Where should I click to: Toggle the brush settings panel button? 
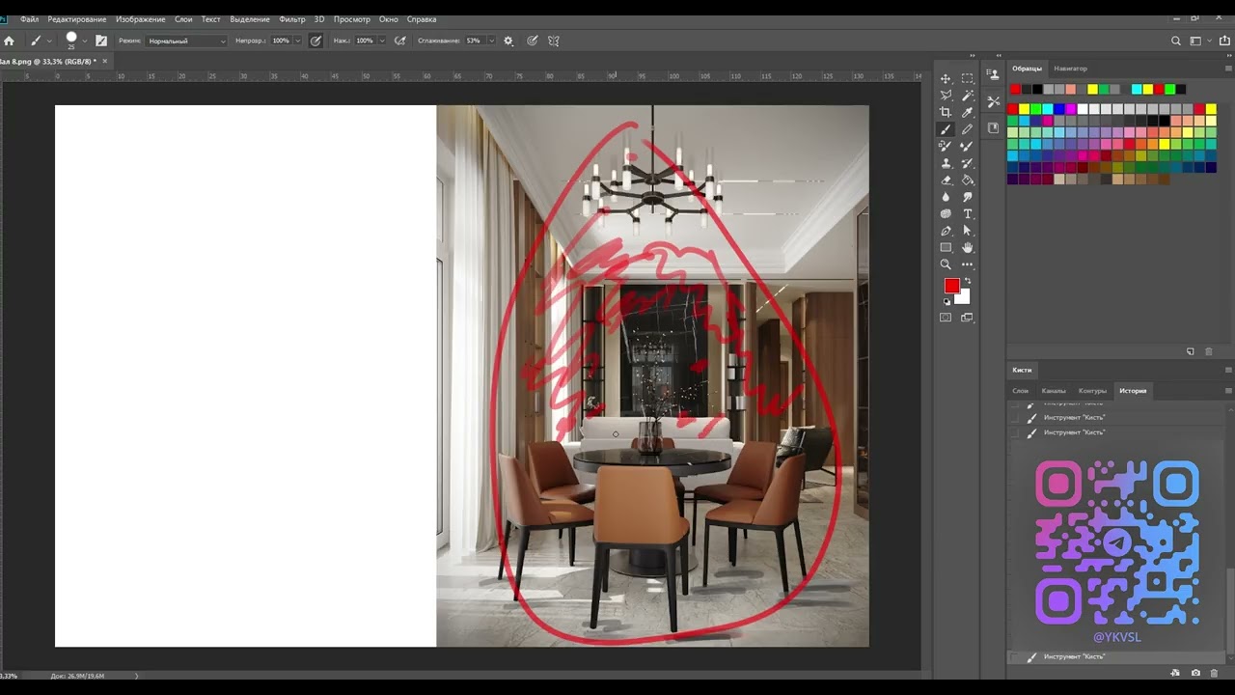tap(101, 41)
